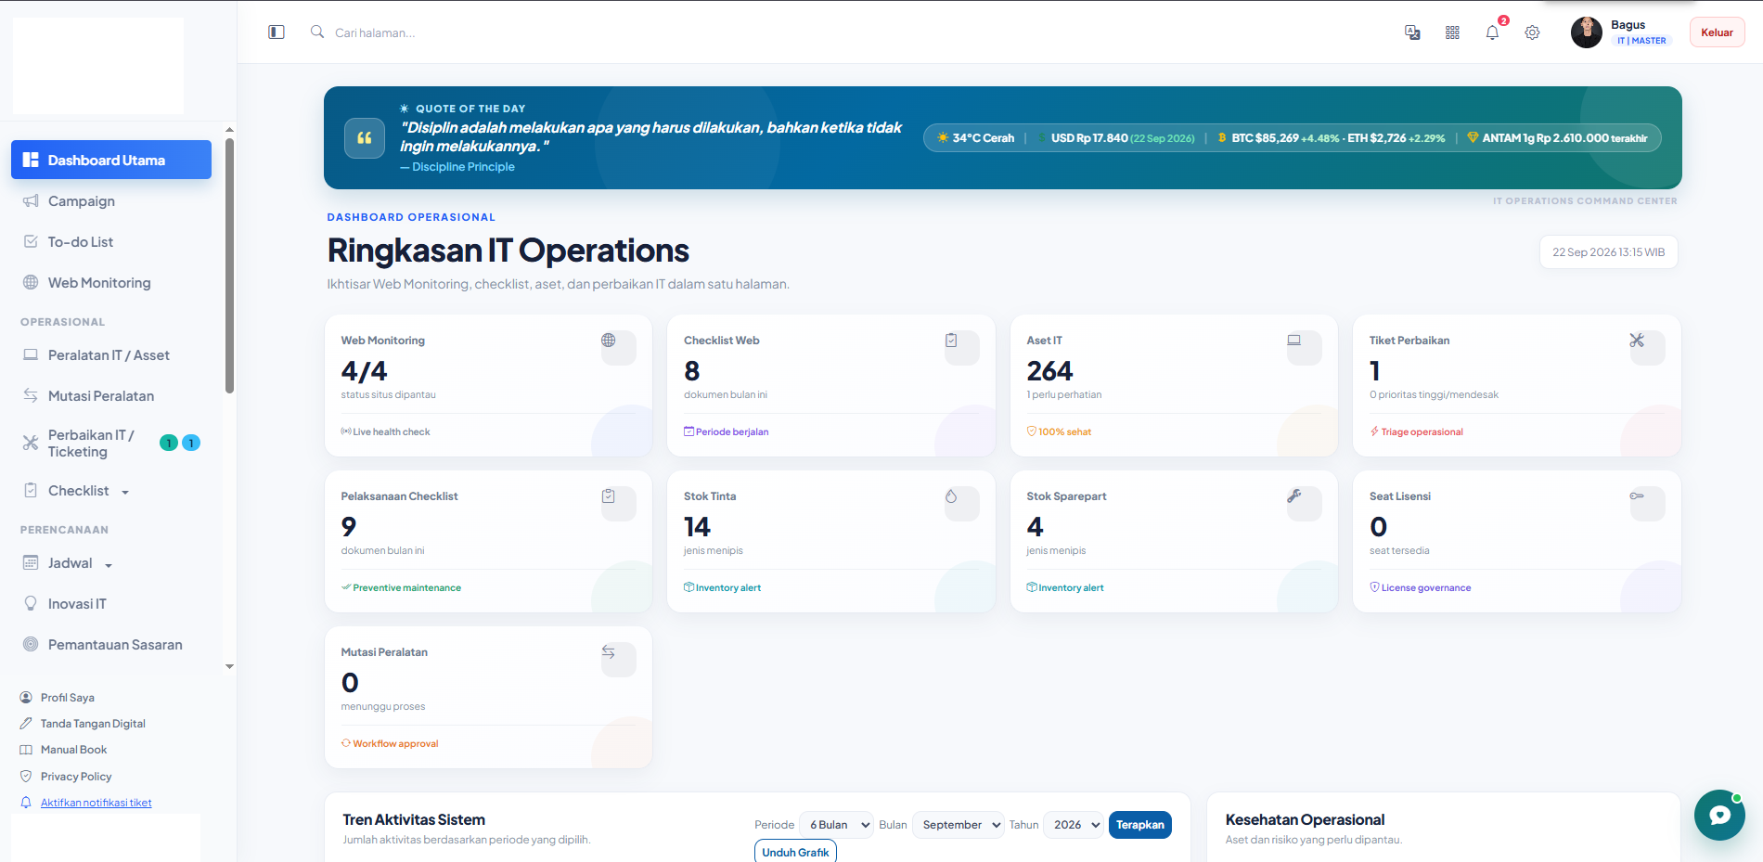The height and width of the screenshot is (862, 1763).
Task: Open Perbaikan IT / Ticketing menu
Action: coord(111,444)
